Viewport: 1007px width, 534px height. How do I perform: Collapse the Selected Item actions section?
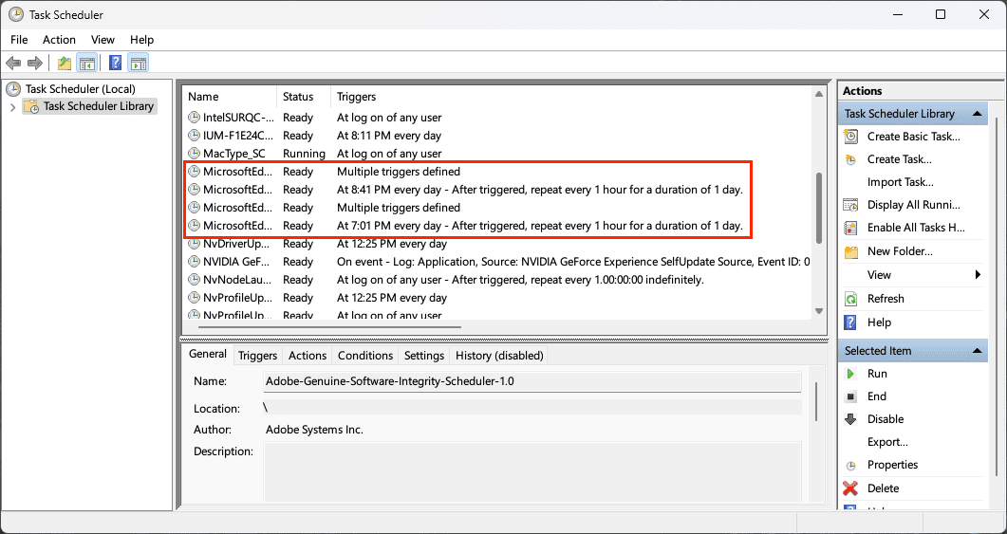[978, 350]
